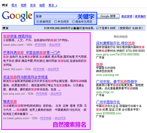Image resolution: width=147 pixels, height=133 pixels.
Task: Select the 简体中文网页 radio button
Action: pos(73,22)
